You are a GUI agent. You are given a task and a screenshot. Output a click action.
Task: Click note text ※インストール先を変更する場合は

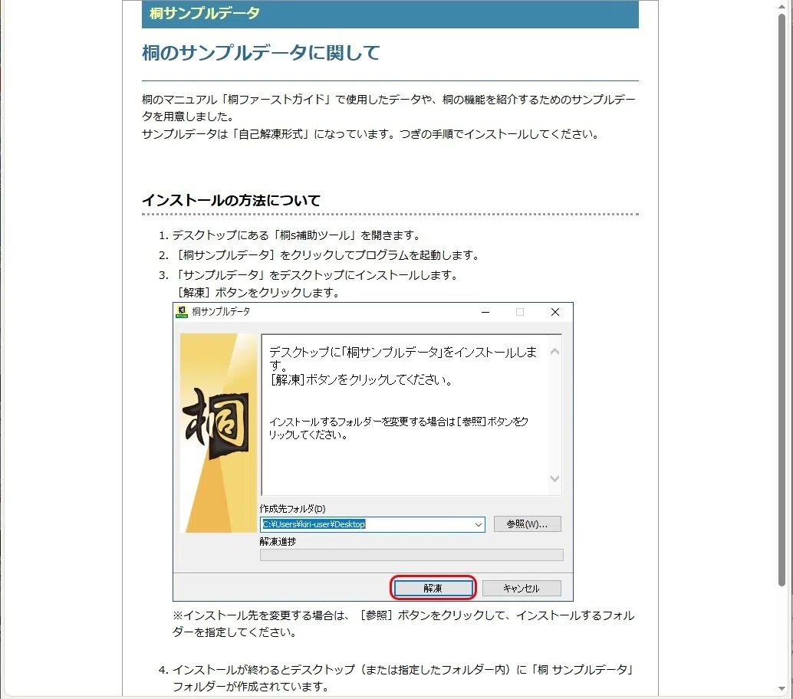pos(403,623)
